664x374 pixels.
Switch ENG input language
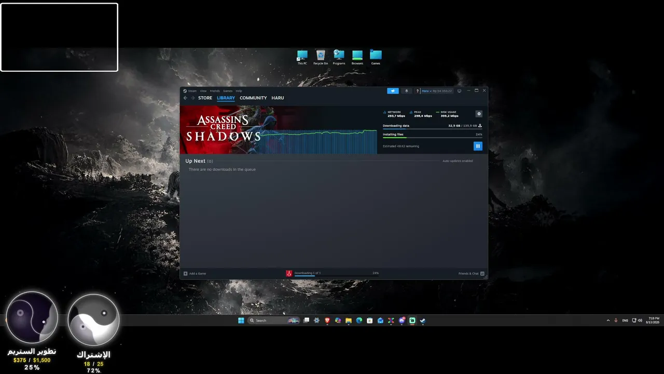point(625,320)
